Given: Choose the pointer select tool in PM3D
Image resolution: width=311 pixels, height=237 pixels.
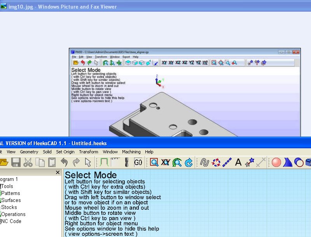Looking at the screenshot, I should pyautogui.click(x=96, y=63).
